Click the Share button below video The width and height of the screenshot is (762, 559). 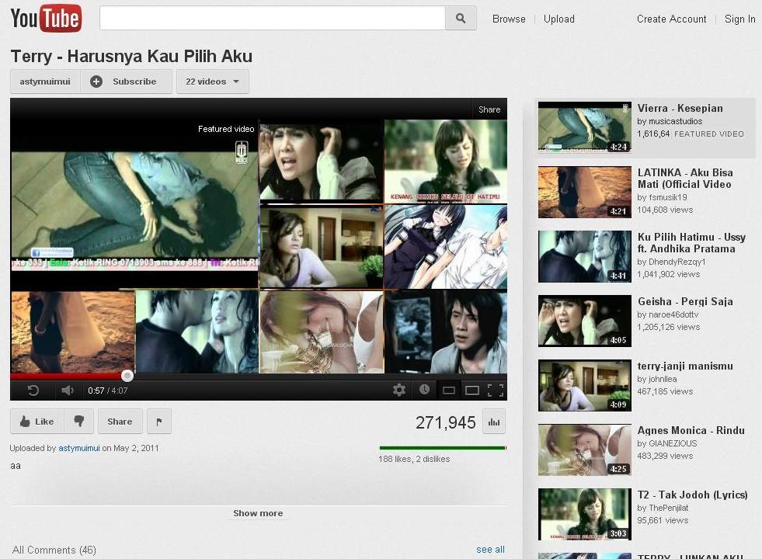click(x=120, y=421)
